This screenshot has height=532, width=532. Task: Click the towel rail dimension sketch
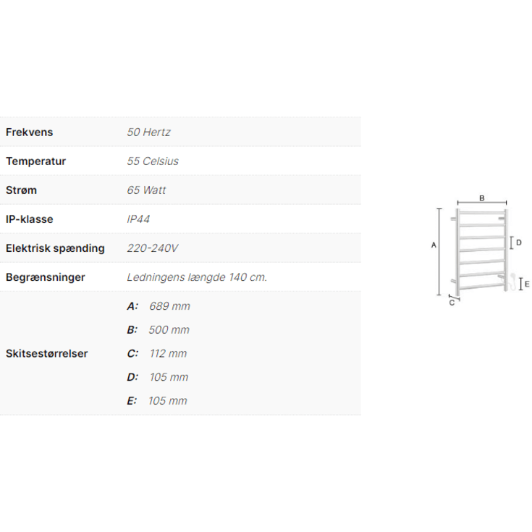pyautogui.click(x=480, y=250)
